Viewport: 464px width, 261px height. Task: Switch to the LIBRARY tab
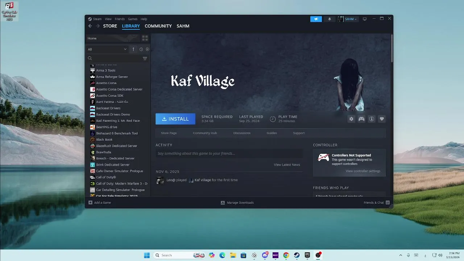131,26
